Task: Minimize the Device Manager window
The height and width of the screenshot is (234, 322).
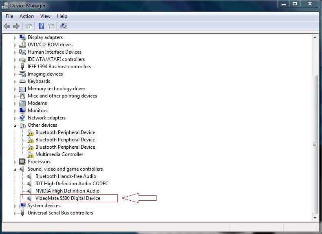Action: click(284, 4)
